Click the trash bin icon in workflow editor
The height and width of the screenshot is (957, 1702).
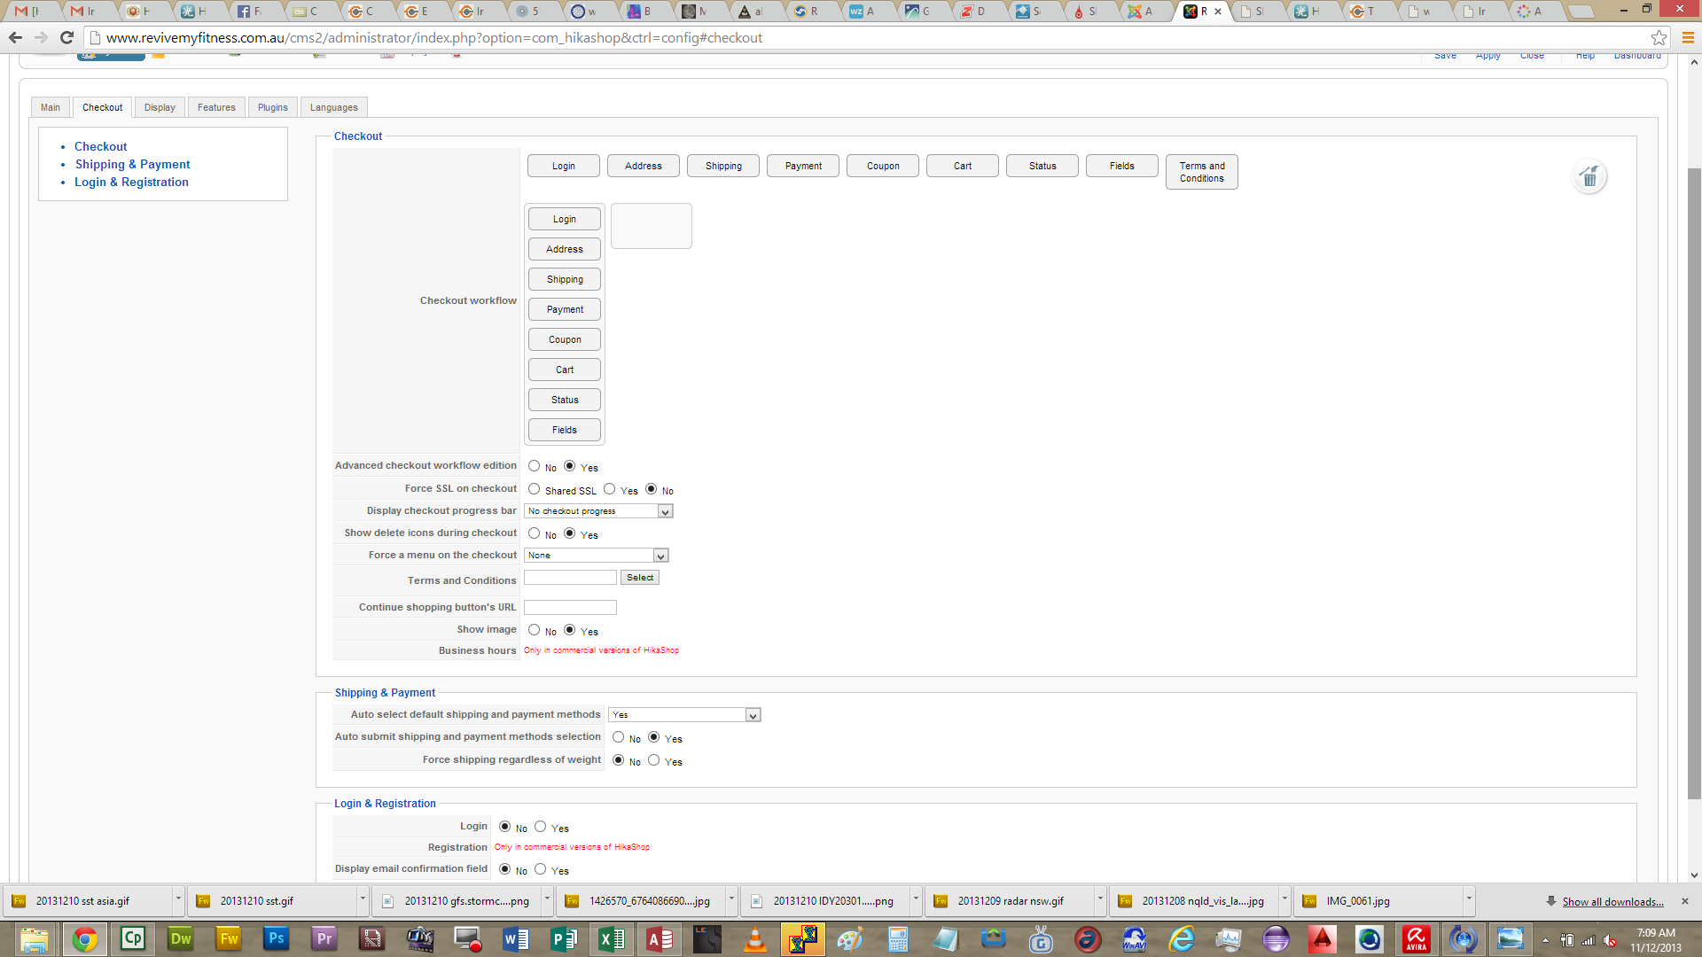pos(1589,177)
